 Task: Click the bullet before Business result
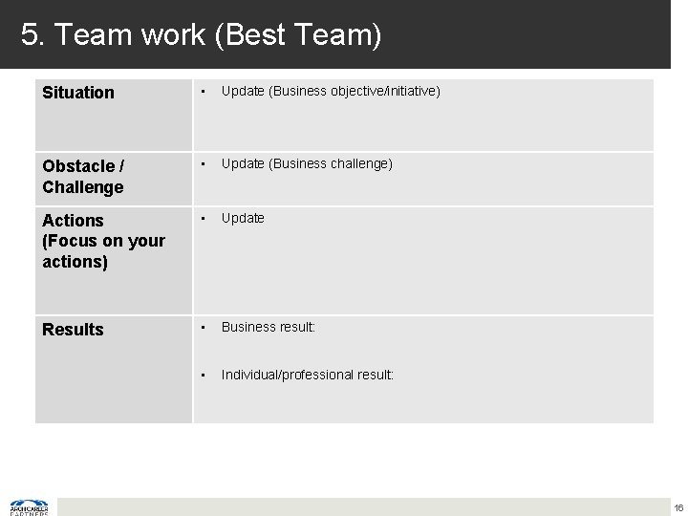pos(202,327)
